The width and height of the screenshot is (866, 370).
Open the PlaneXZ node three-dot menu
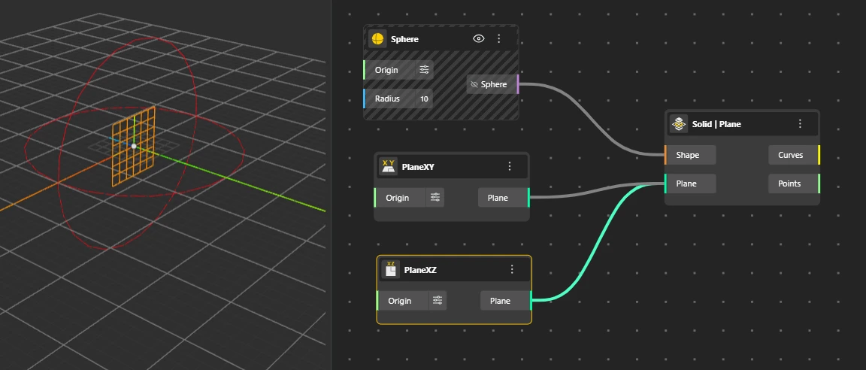coord(512,269)
